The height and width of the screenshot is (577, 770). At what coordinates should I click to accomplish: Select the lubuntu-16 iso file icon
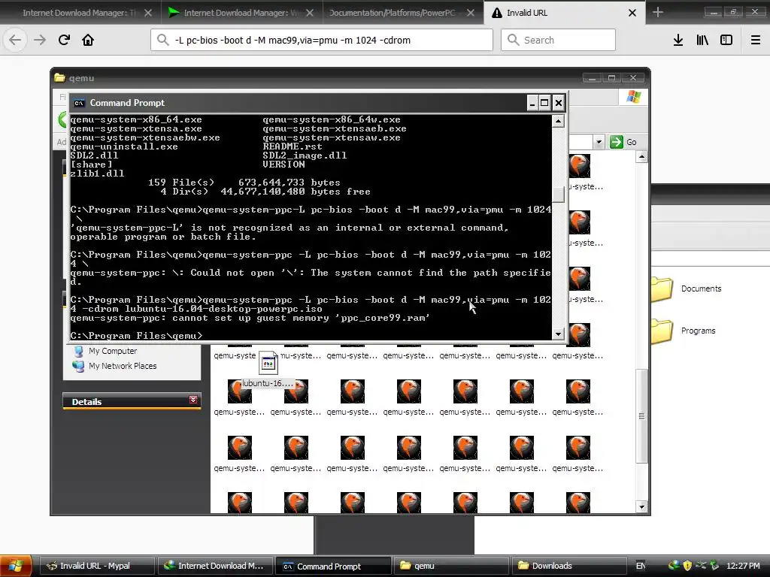coord(268,363)
